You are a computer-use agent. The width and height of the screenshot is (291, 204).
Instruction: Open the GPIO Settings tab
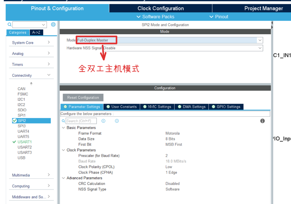(x=226, y=107)
